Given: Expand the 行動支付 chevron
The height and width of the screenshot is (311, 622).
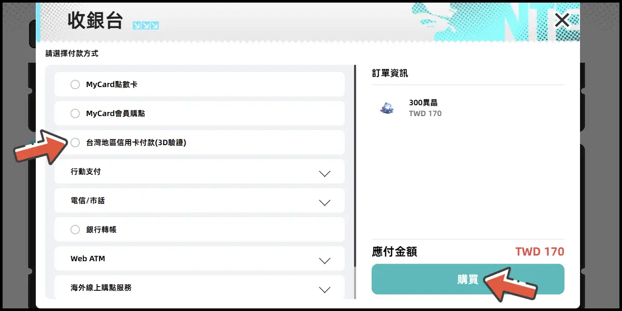Looking at the screenshot, I should point(324,174).
